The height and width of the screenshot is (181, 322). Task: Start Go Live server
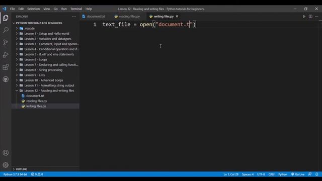[298, 174]
